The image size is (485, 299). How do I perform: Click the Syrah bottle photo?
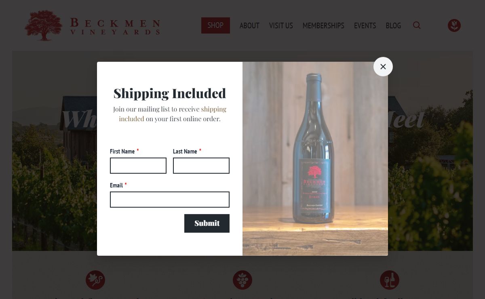pyautogui.click(x=315, y=159)
